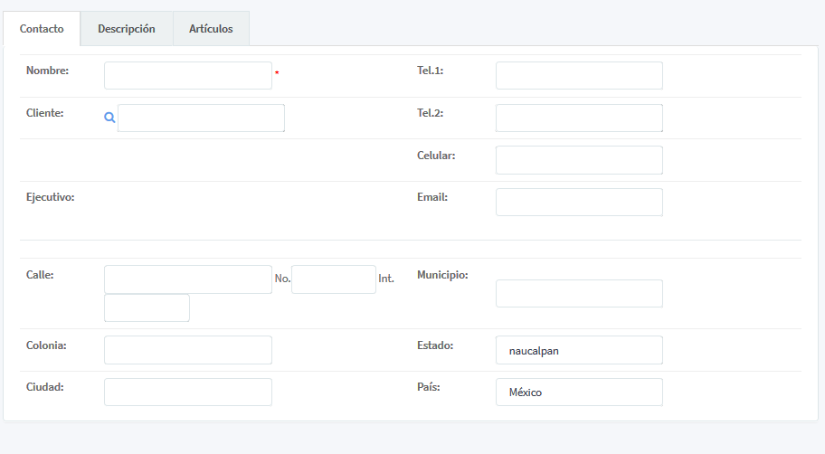Select the Colonia text field
The height and width of the screenshot is (454, 825).
(187, 350)
